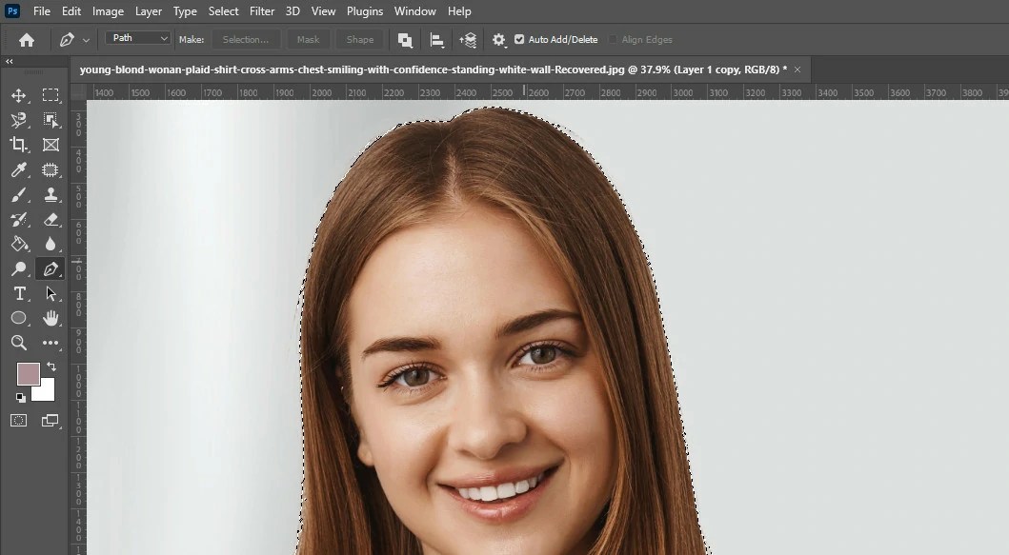Toggle the Auto Add/Delete checkbox

(x=517, y=39)
